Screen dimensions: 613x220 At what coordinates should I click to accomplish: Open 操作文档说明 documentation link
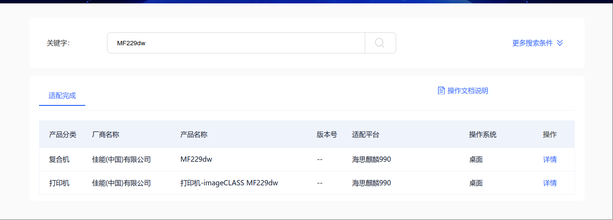(467, 91)
